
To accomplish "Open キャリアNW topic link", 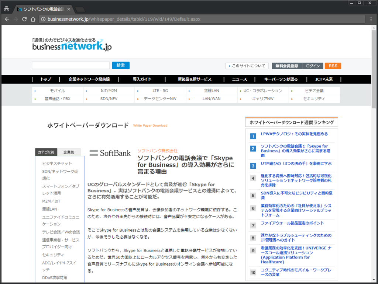I will pyautogui.click(x=263, y=99).
